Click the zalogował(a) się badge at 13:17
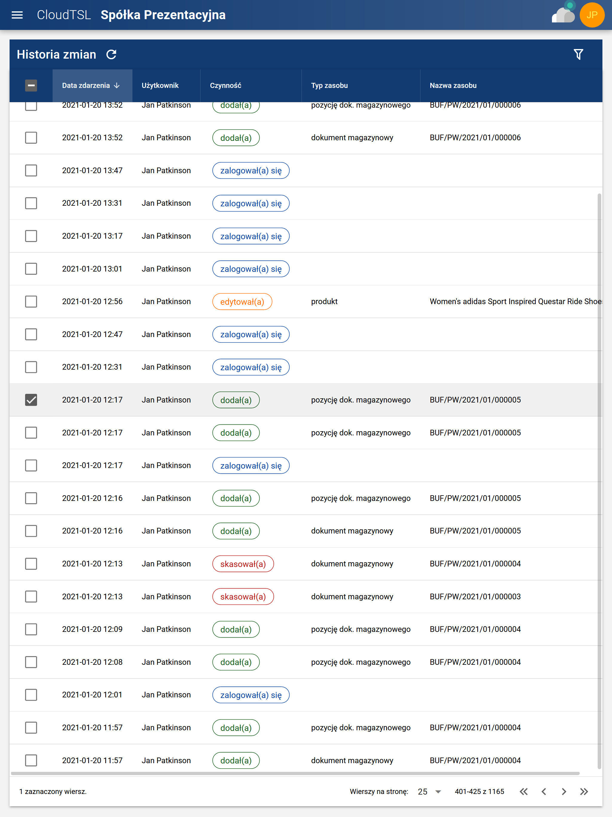Image resolution: width=612 pixels, height=817 pixels. (251, 236)
